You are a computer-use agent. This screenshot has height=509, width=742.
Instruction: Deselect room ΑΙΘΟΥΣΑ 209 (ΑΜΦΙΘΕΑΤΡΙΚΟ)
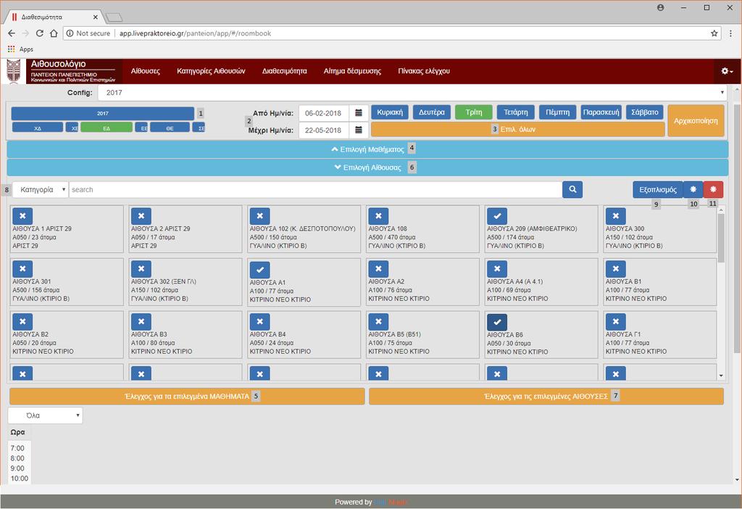point(497,216)
